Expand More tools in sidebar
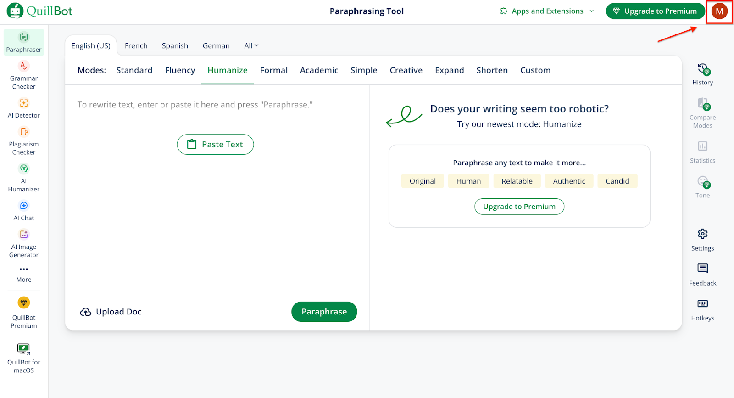734x398 pixels. pyautogui.click(x=24, y=273)
